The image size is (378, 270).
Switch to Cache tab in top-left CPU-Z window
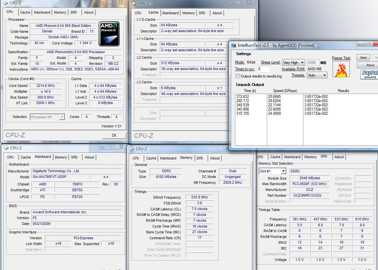(25, 12)
